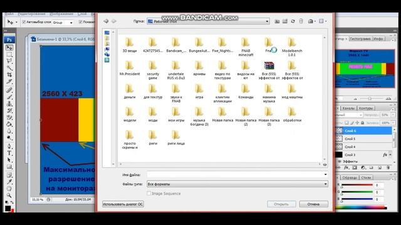
Task: Switch to the Контуры tab
Action: [366, 108]
